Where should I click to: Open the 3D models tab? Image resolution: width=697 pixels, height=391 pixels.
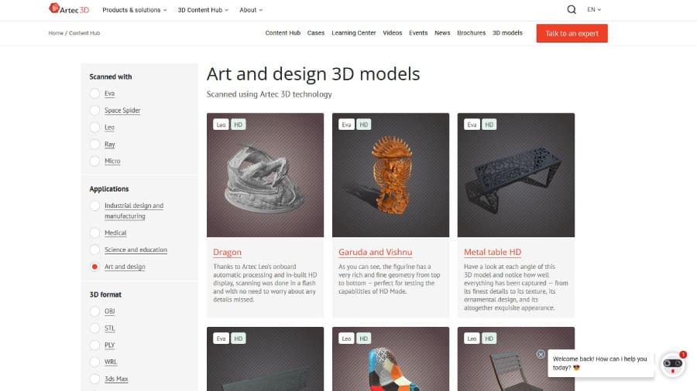coord(507,32)
